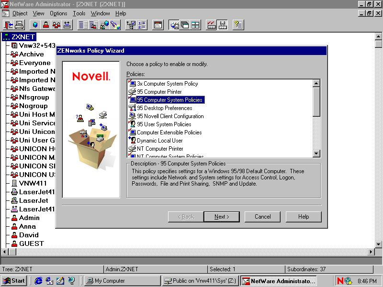Click the toolbar icon of a list with users

[x=94, y=25]
